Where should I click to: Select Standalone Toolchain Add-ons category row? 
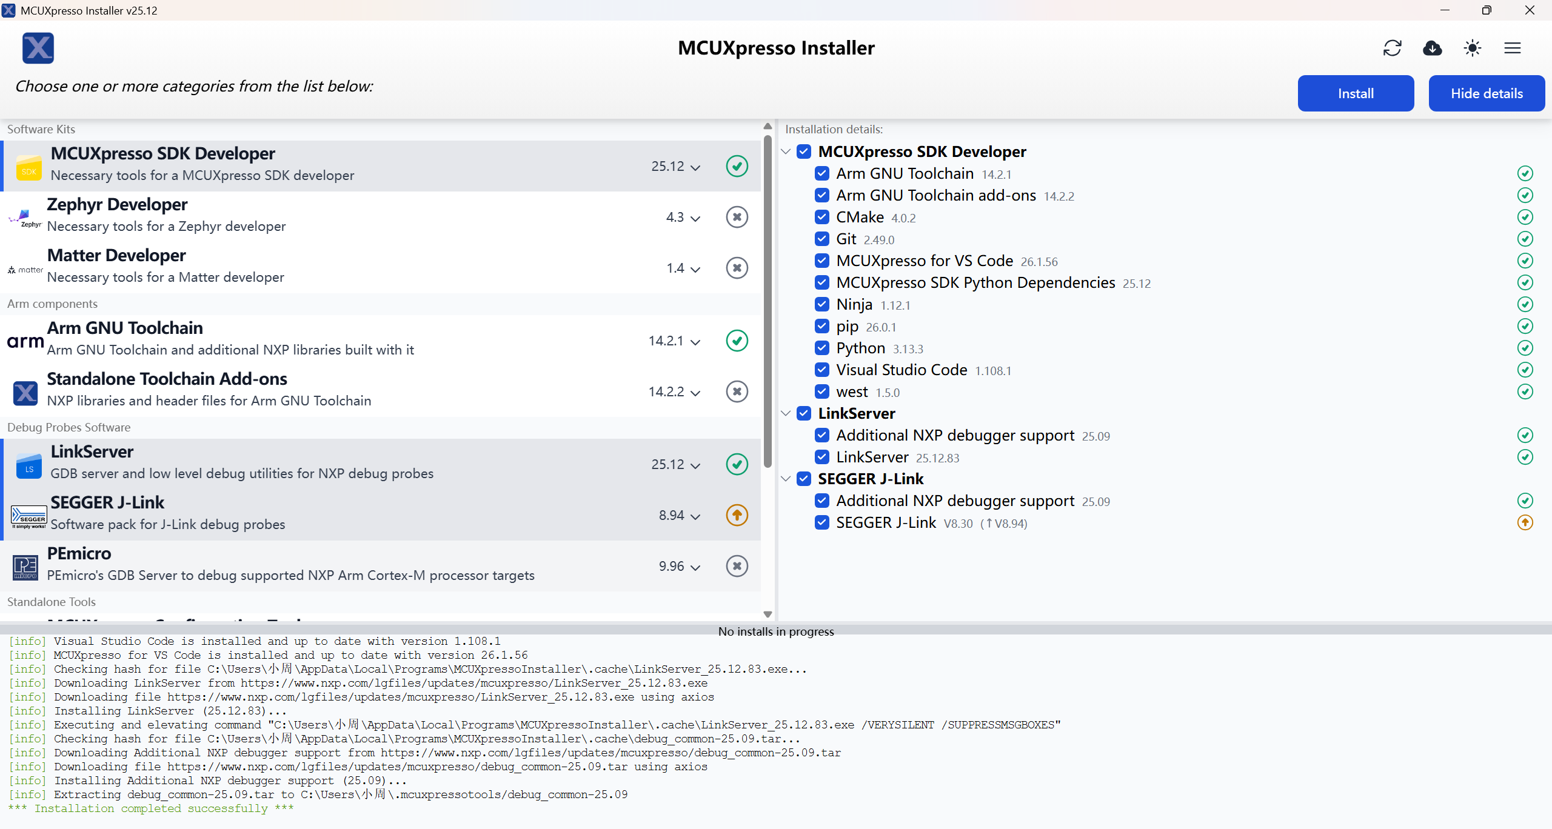pos(380,391)
